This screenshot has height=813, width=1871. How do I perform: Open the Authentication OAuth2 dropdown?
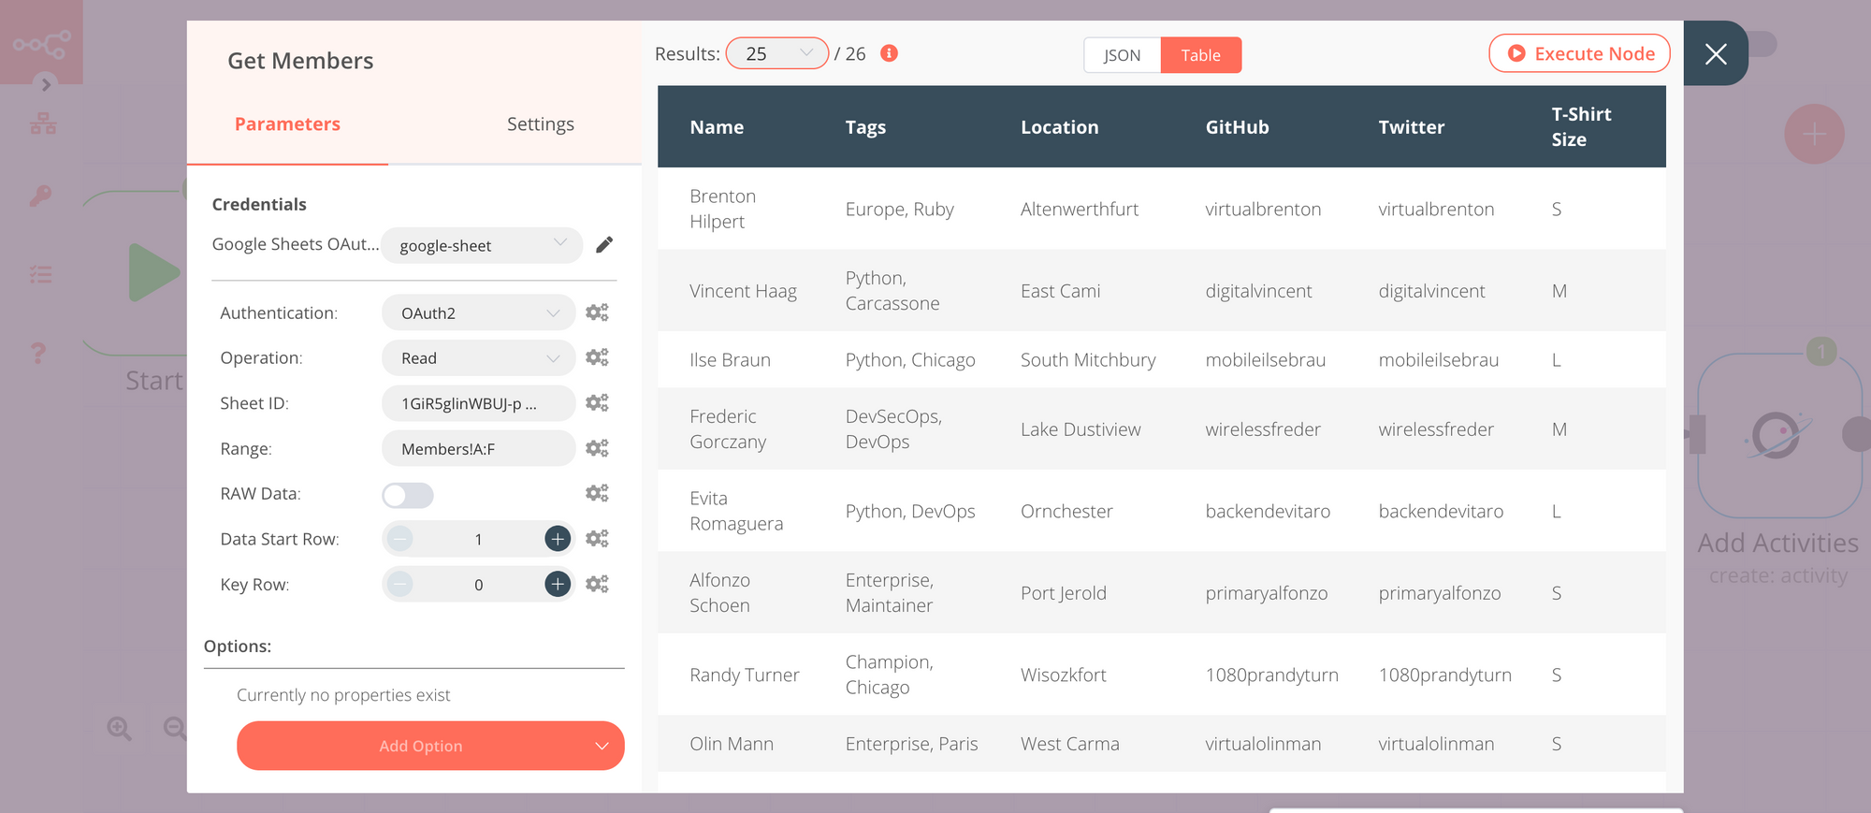click(x=479, y=312)
